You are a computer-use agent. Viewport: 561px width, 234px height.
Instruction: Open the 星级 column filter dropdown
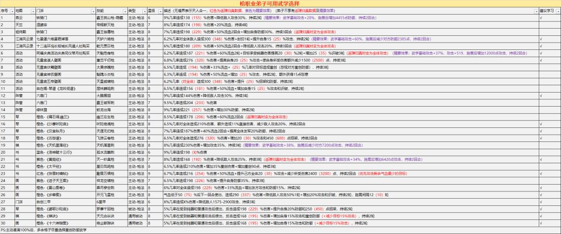(161, 11)
